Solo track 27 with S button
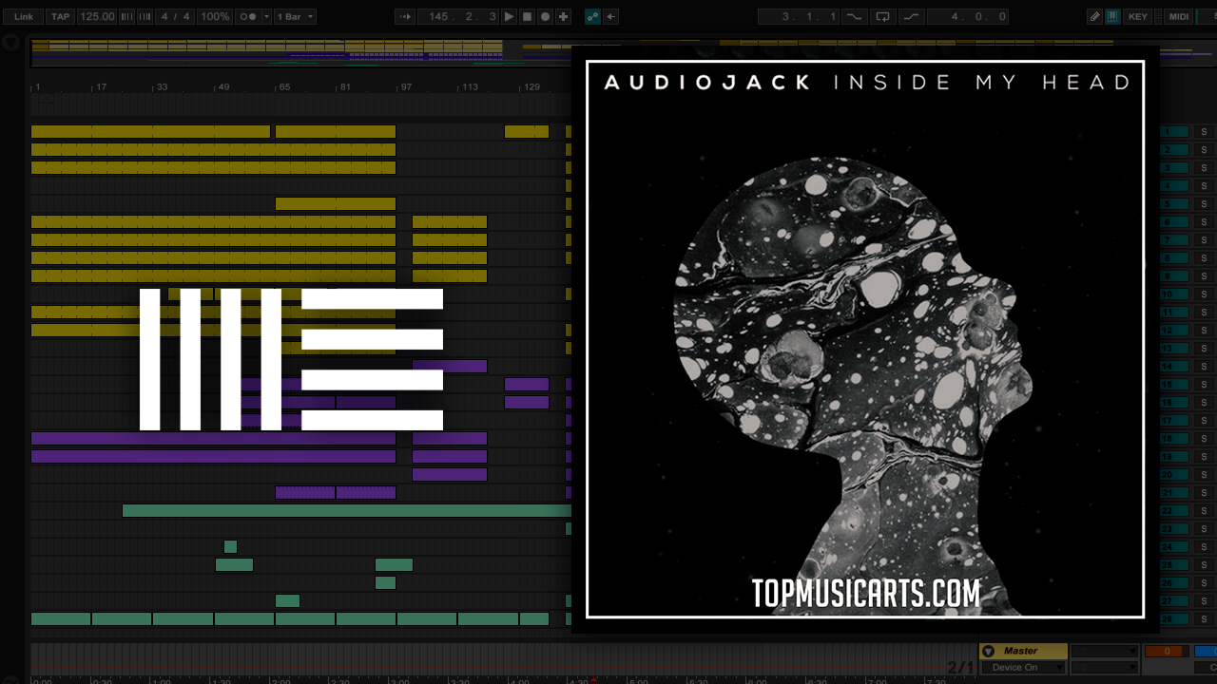Screen dimensions: 1217x684 tap(1203, 601)
